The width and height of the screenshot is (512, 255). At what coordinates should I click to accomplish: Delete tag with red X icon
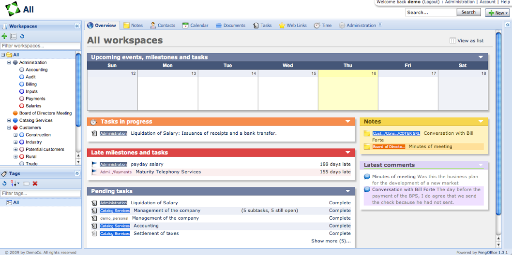[35, 184]
